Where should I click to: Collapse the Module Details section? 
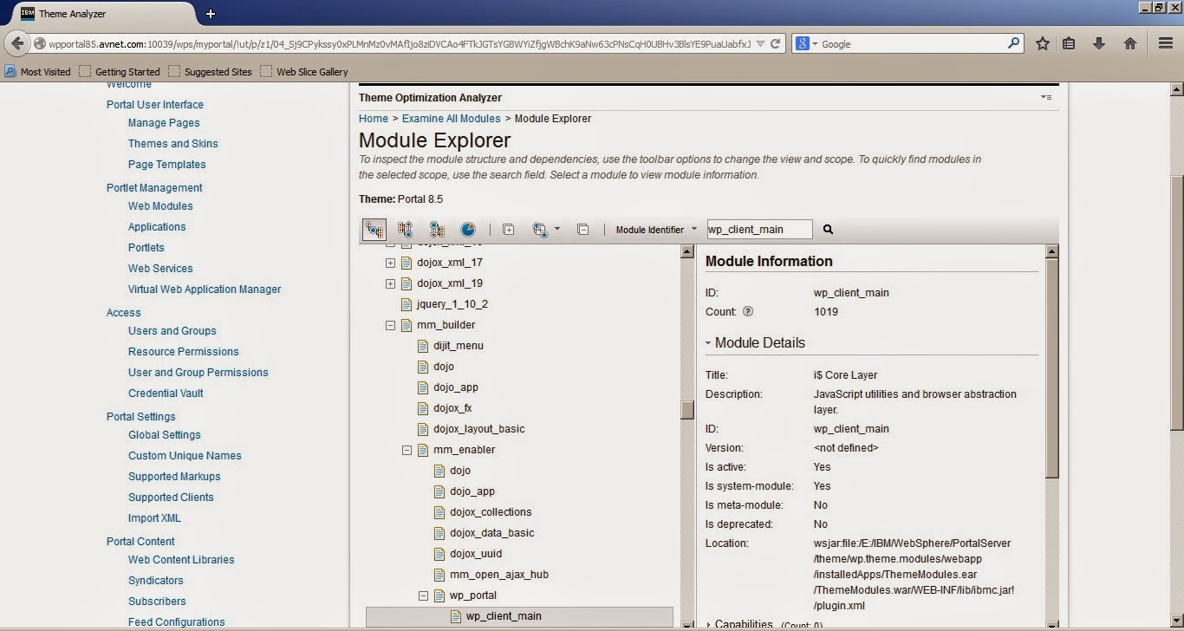708,343
